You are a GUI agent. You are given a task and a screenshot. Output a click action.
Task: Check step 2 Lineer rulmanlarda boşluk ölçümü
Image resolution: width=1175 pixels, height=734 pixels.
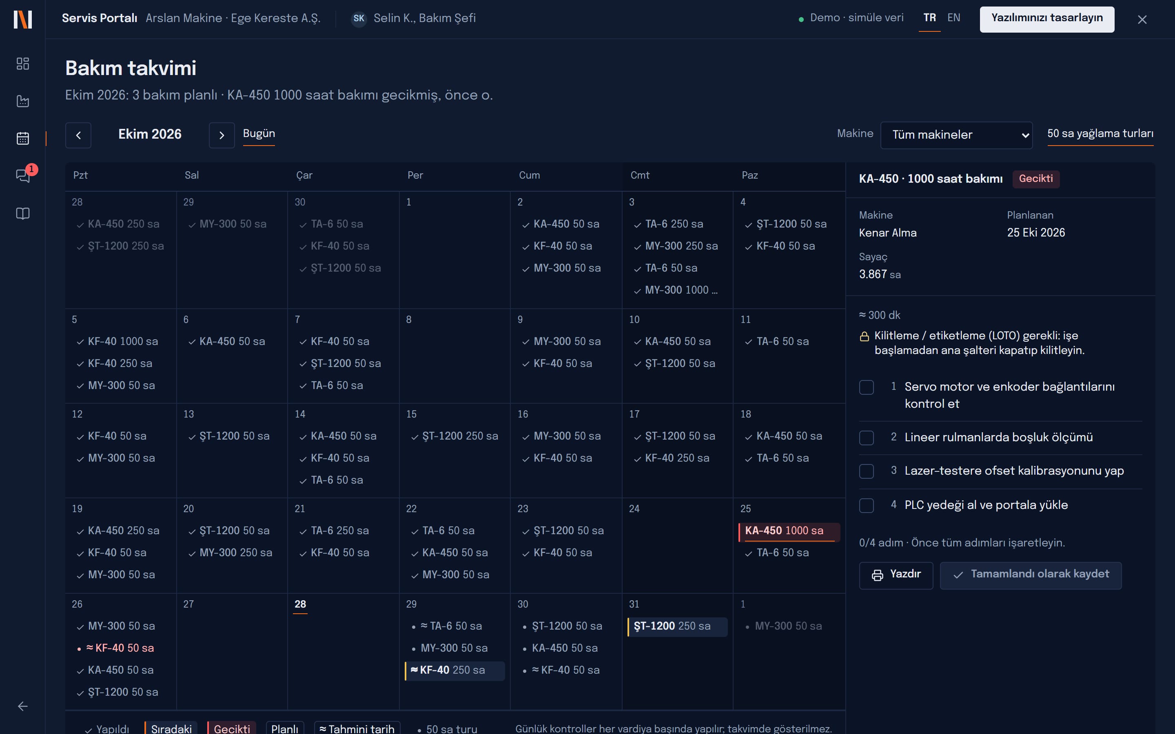click(867, 438)
